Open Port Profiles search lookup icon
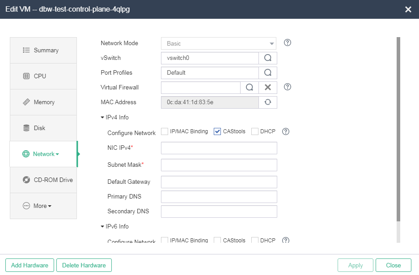Image resolution: width=419 pixels, height=275 pixels. click(x=268, y=73)
